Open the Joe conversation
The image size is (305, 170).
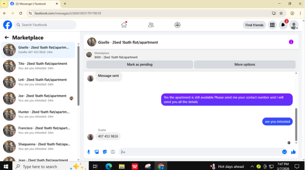(x=38, y=98)
